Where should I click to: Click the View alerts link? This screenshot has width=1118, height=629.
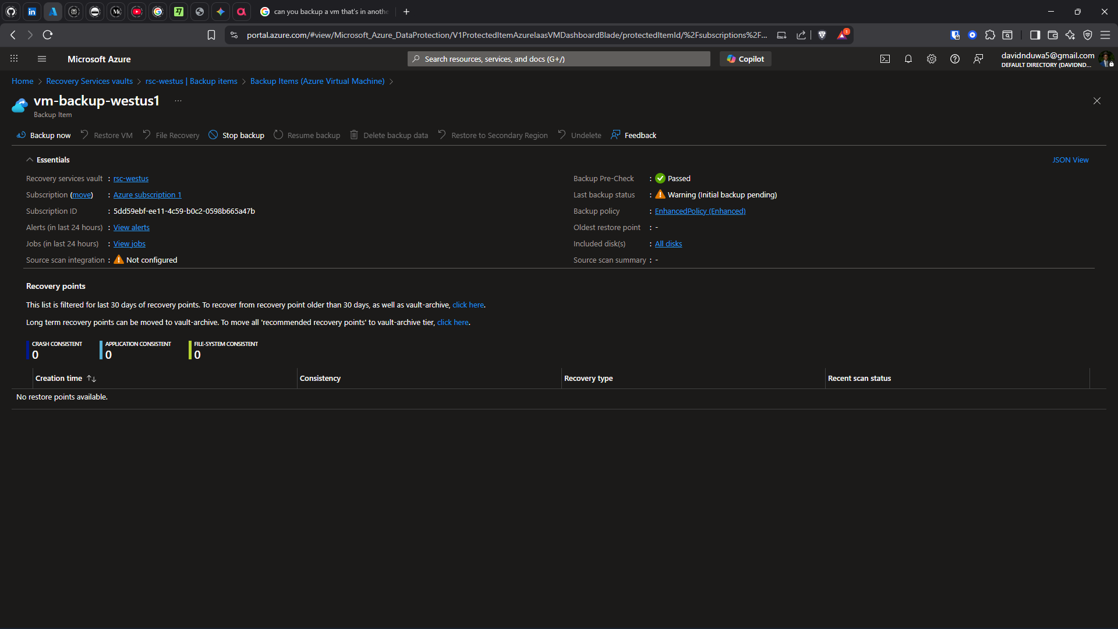(132, 227)
